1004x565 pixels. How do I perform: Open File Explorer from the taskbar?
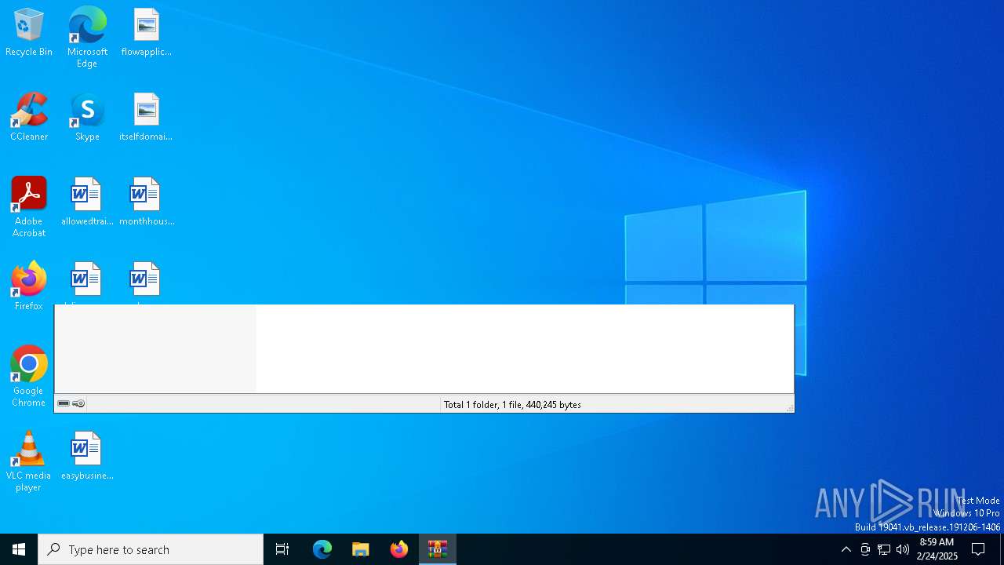(x=361, y=549)
